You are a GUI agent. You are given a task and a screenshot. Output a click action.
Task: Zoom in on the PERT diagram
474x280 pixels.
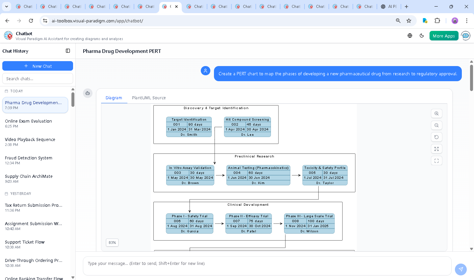click(x=436, y=113)
